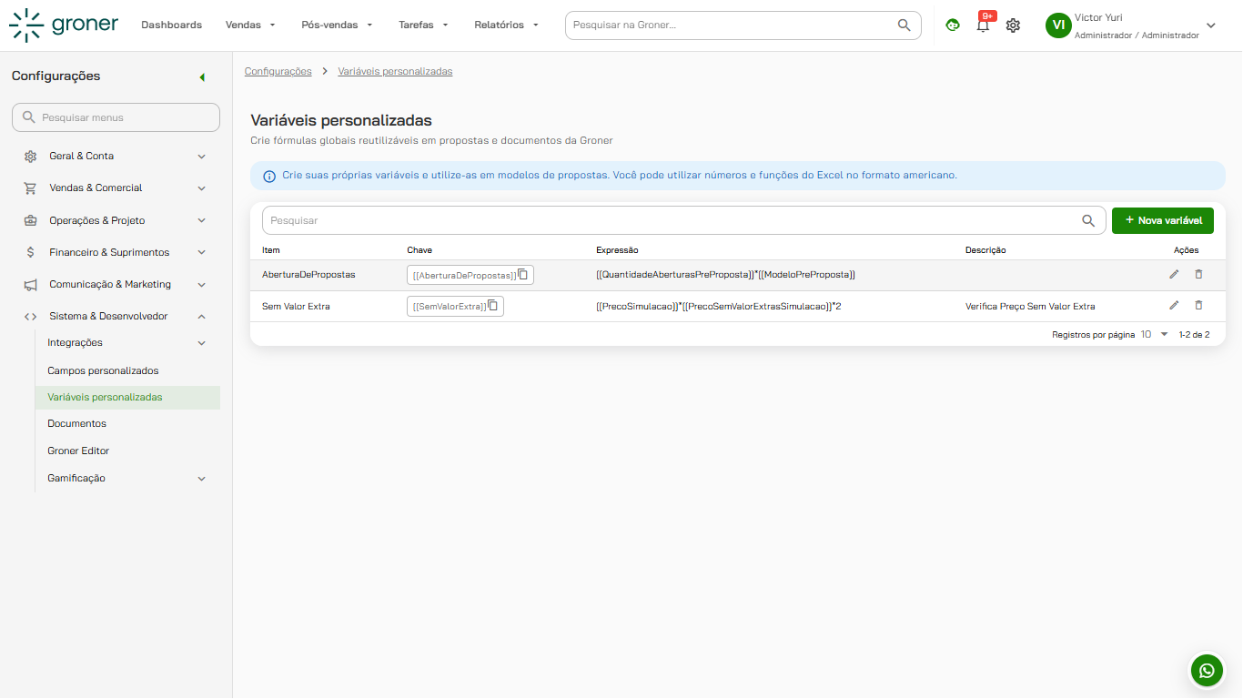Click the VI user avatar
The image size is (1243, 699).
coord(1058,25)
